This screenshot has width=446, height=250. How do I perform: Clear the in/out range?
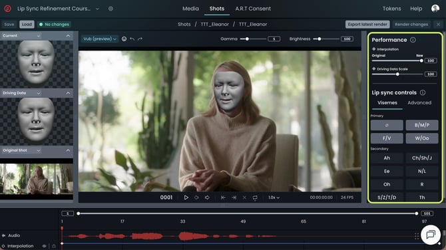(x=244, y=197)
